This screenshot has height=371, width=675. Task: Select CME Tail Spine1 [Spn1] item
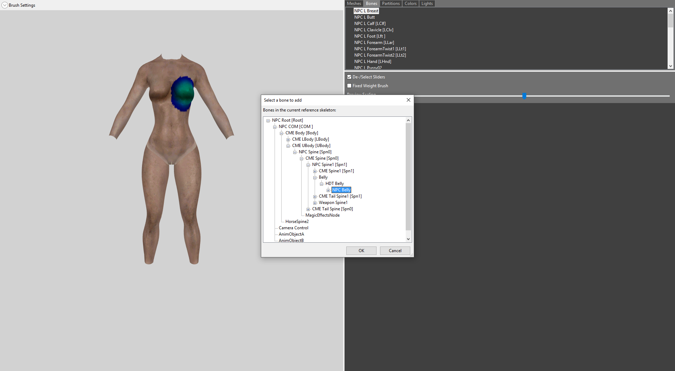coord(340,196)
